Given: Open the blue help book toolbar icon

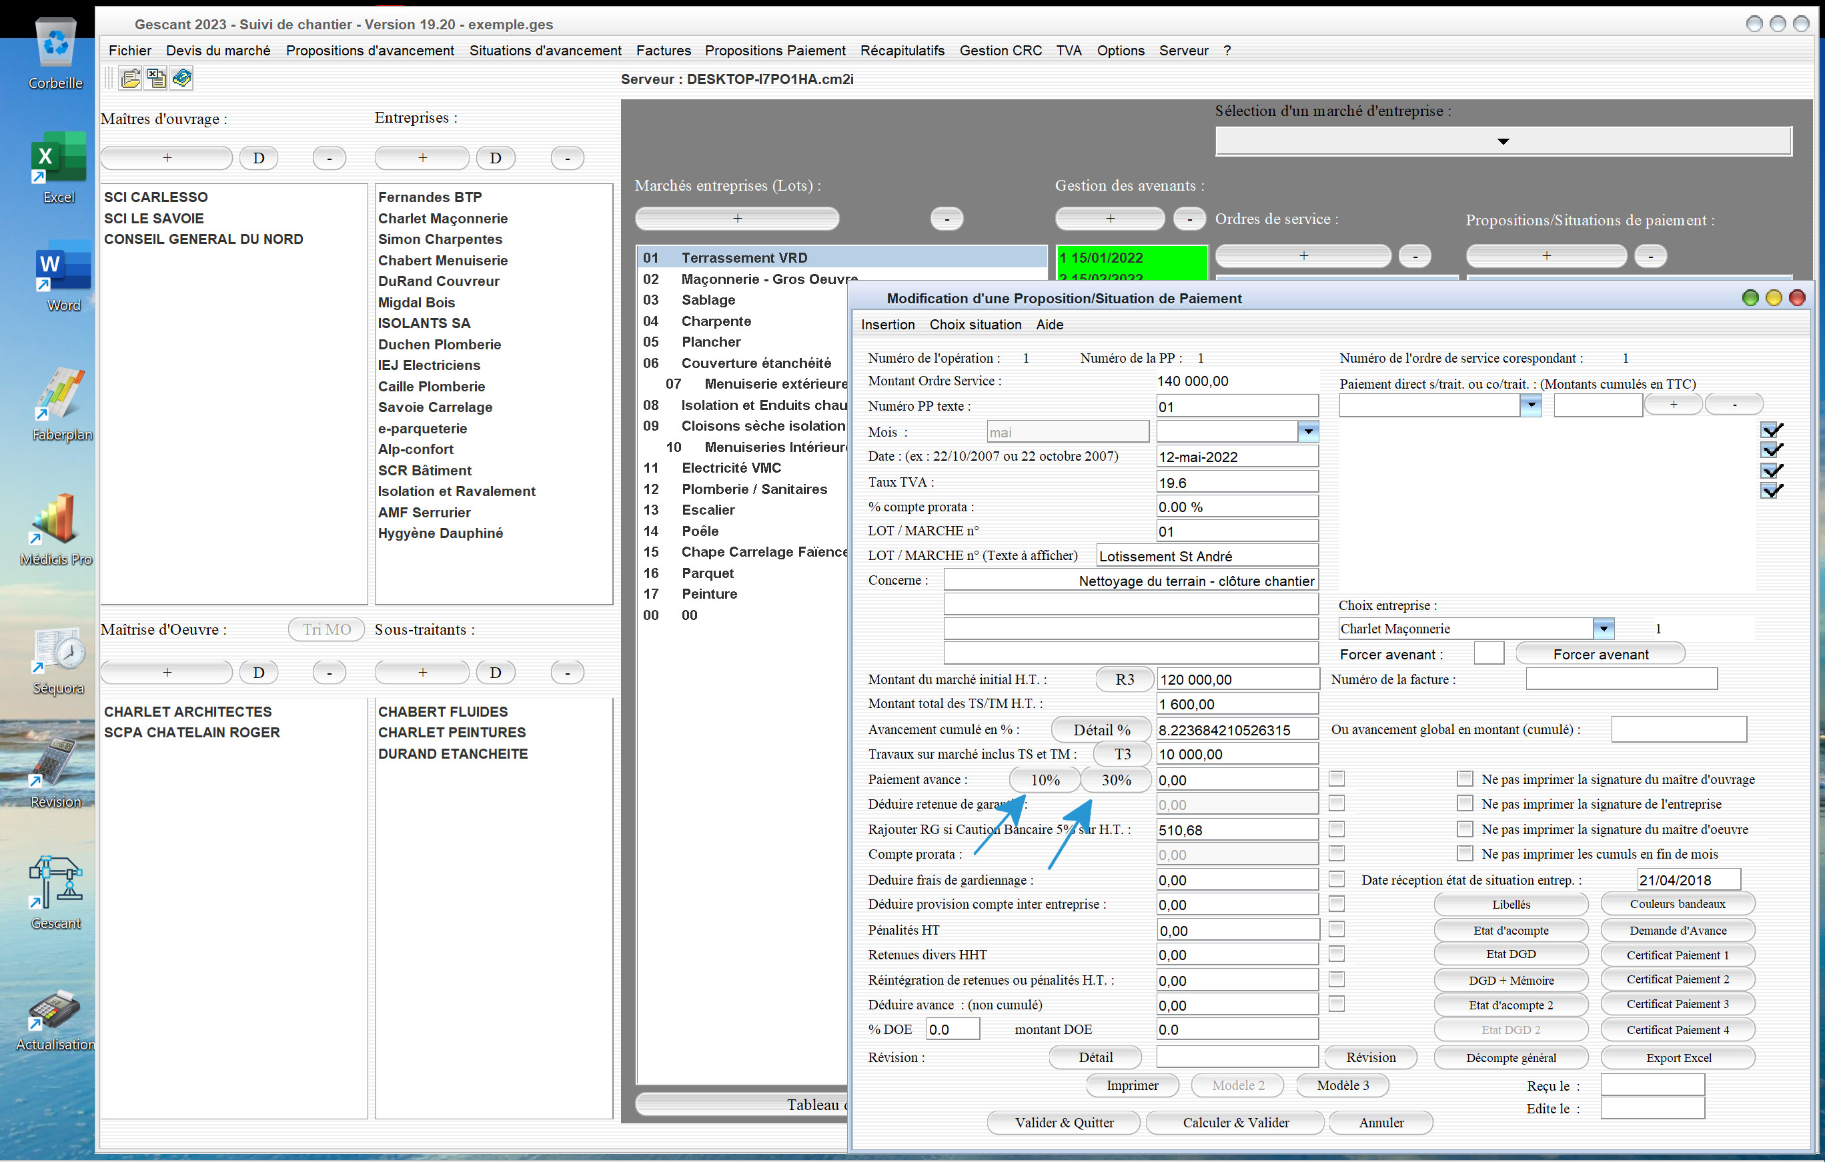Looking at the screenshot, I should [x=182, y=79].
